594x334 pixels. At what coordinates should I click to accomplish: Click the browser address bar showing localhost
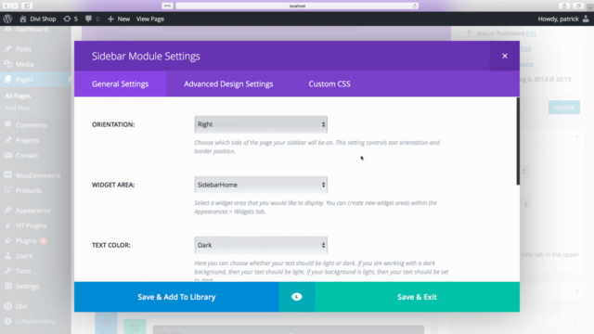pos(297,6)
